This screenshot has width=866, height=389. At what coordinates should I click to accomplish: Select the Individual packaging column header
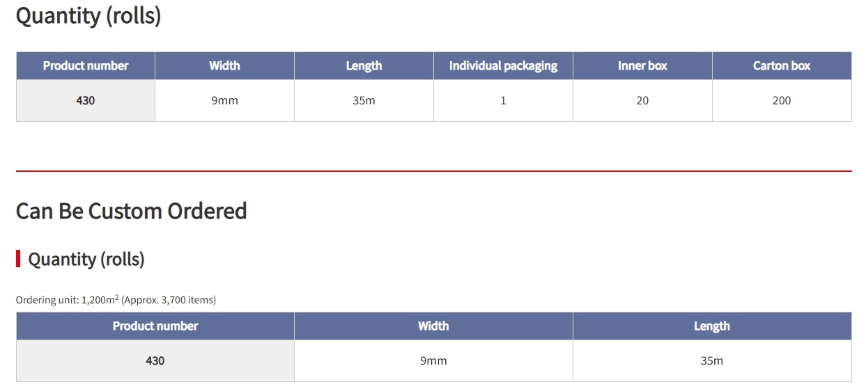pos(503,65)
